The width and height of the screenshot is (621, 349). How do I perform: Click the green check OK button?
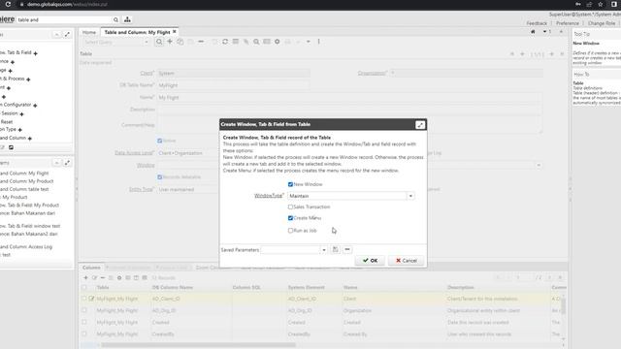[370, 261]
